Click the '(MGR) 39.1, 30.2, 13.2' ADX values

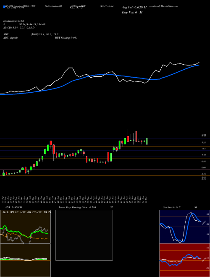[45, 34]
